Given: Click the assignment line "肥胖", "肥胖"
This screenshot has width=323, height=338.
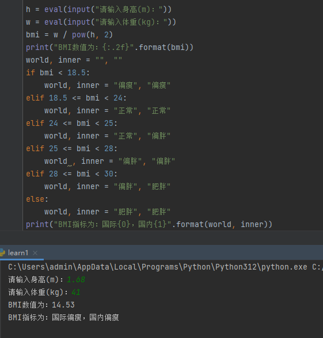Looking at the screenshot, I should pyautogui.click(x=107, y=212).
